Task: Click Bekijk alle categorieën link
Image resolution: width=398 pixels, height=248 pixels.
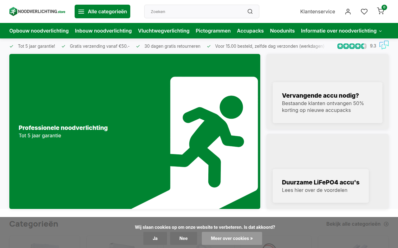Action: point(357,224)
